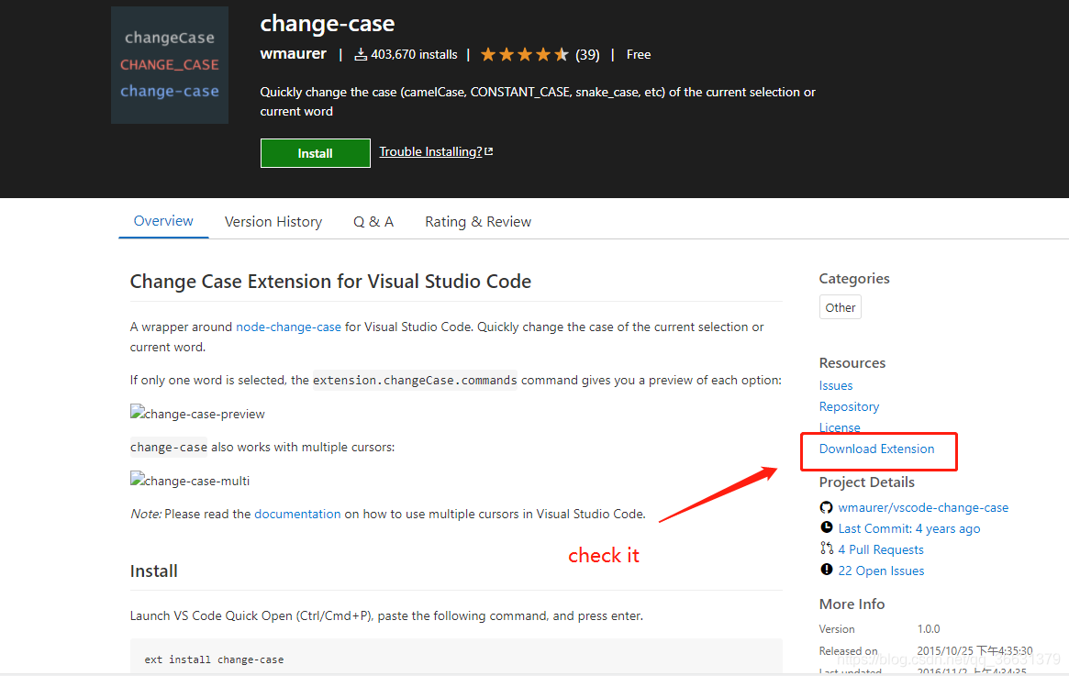The width and height of the screenshot is (1069, 676).
Task: Click the Version 1.0.0 value
Action: point(929,629)
